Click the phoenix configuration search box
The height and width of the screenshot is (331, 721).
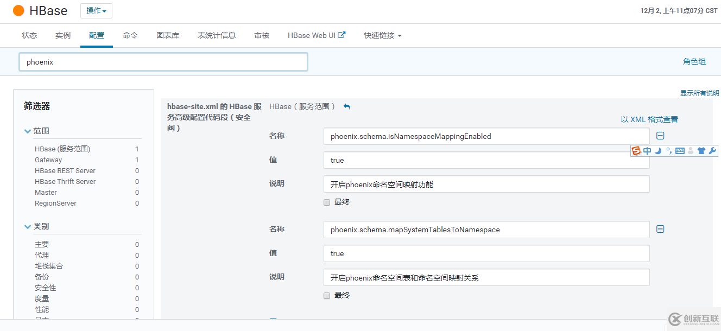163,62
